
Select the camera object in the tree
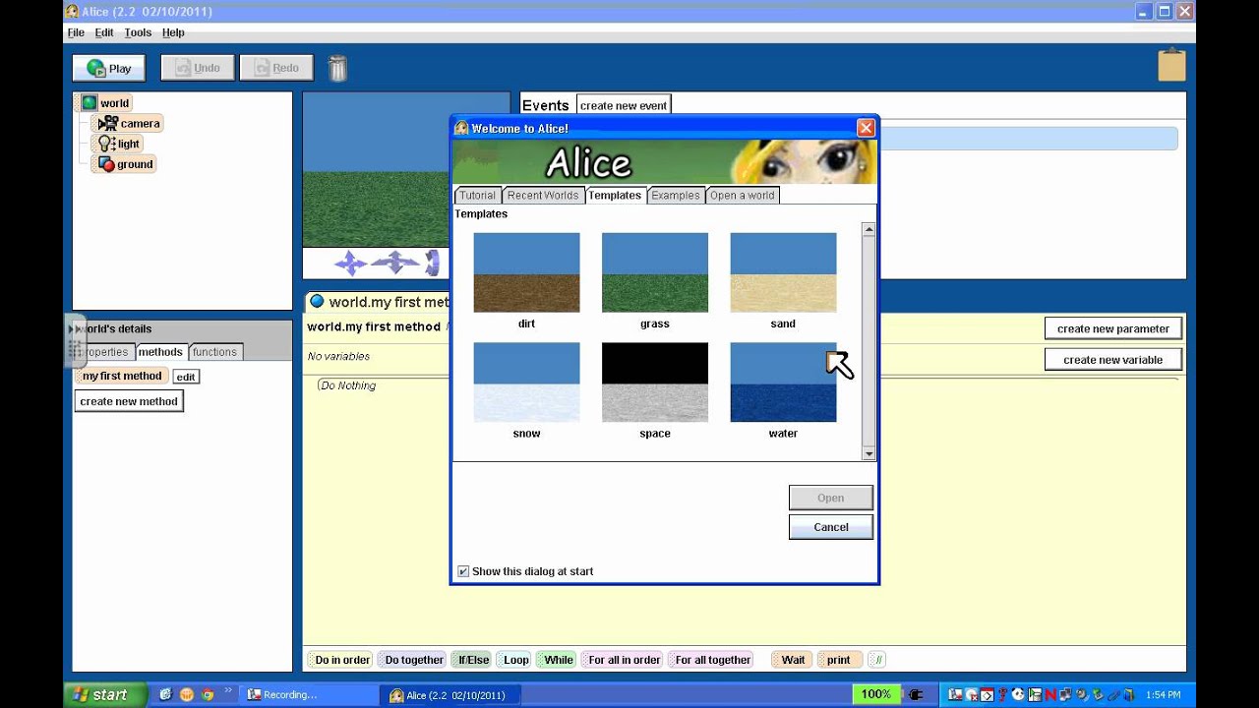click(x=129, y=123)
